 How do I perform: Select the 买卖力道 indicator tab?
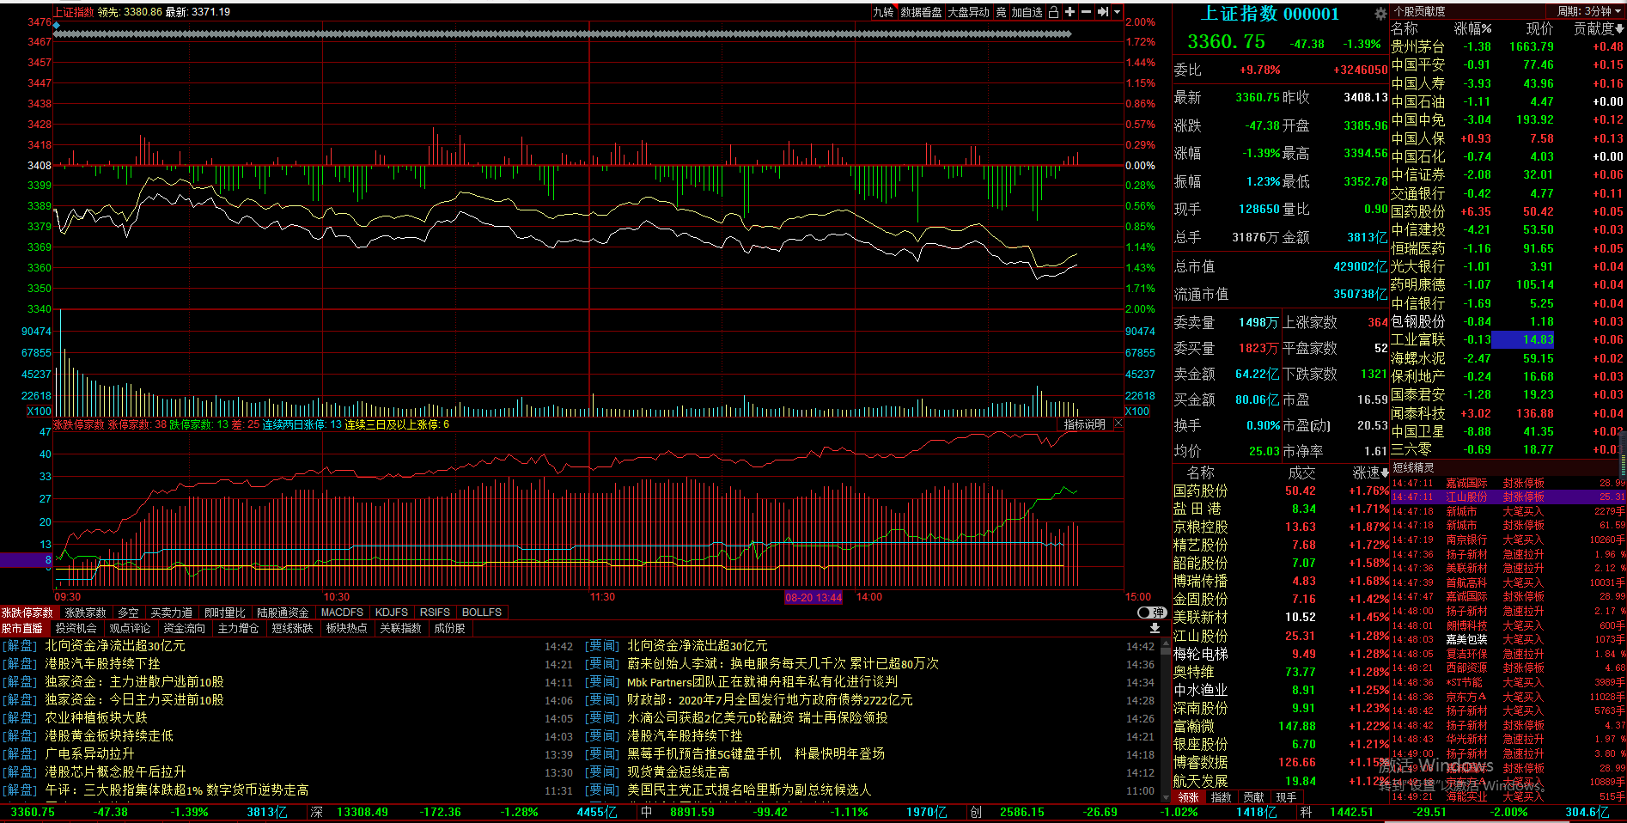click(172, 613)
